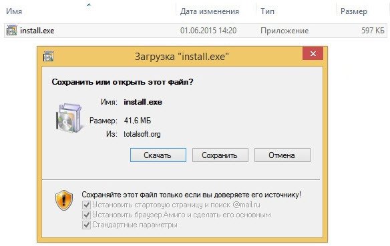Uncheck 'Установить стартовую страницу и поиск @mail.ru'

(86, 205)
